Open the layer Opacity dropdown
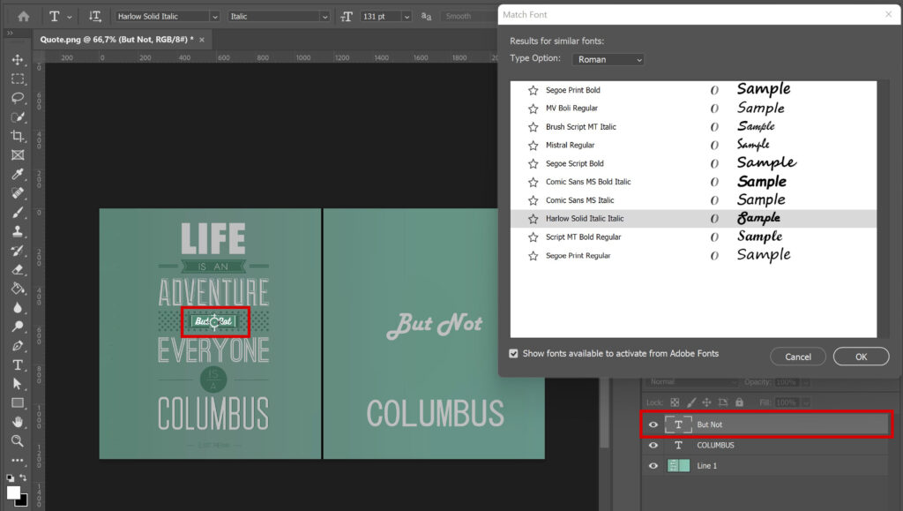The height and width of the screenshot is (511, 903). click(x=806, y=382)
